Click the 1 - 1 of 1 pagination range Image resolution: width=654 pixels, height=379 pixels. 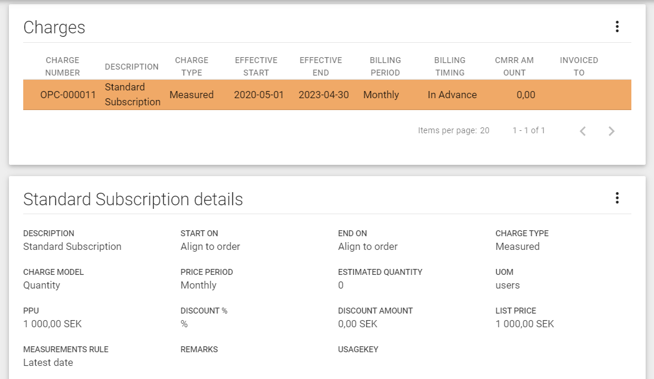click(x=529, y=130)
